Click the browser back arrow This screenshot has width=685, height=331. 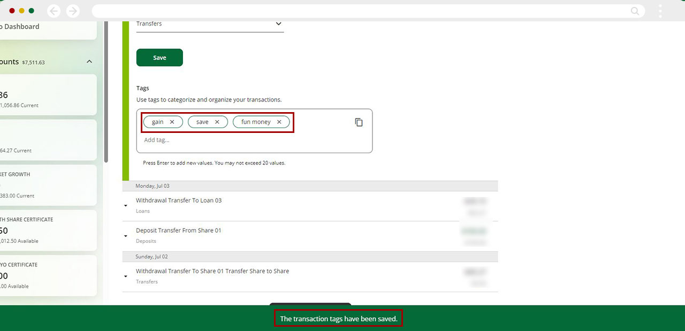54,11
